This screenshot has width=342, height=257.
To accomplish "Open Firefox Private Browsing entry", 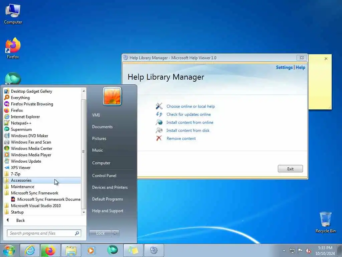I will click(42, 104).
